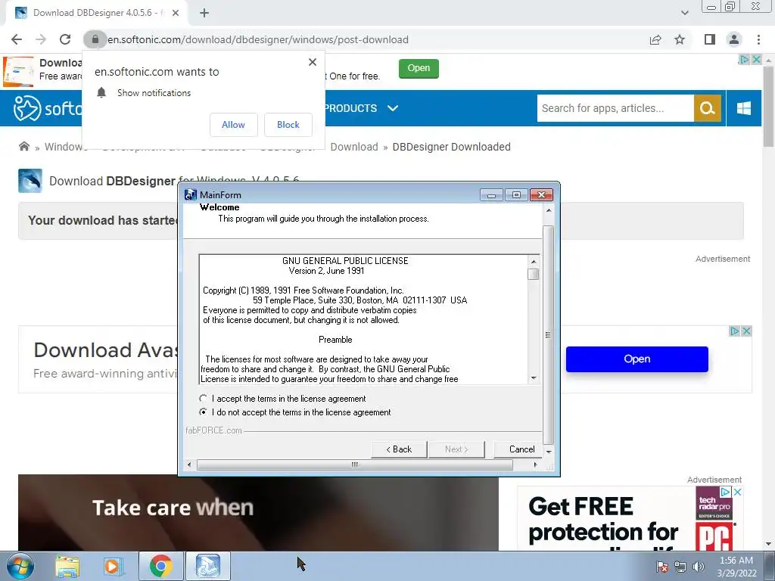
Task: Open tab search chevron in Chrome title bar
Action: coord(684,13)
